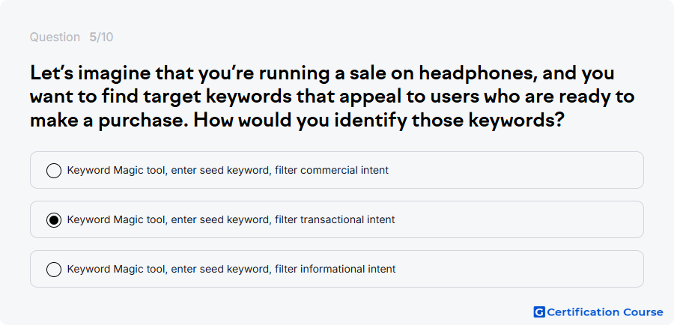Click the "filter commercial intent" phrase
This screenshot has width=674, height=325.
coord(332,170)
